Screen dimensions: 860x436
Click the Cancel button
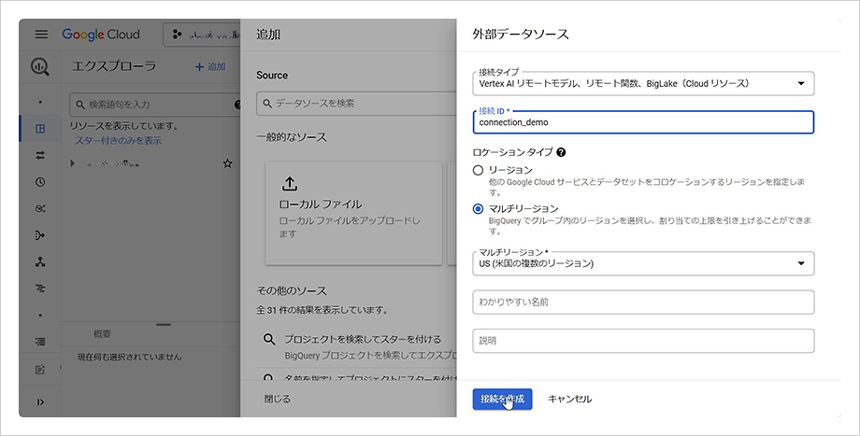tap(570, 399)
